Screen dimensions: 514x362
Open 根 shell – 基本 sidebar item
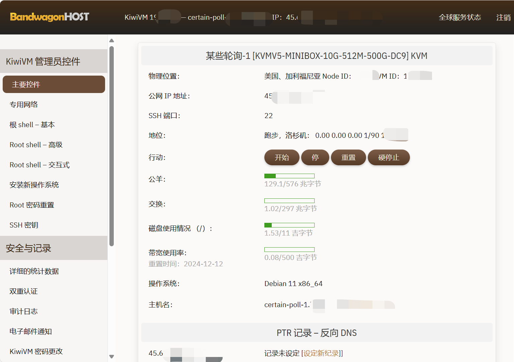click(x=32, y=124)
